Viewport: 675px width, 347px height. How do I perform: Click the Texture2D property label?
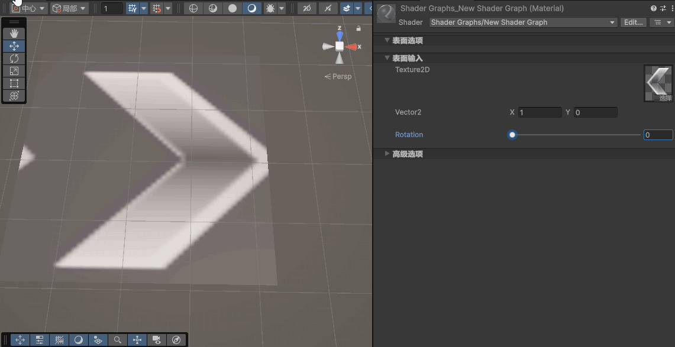coord(412,69)
